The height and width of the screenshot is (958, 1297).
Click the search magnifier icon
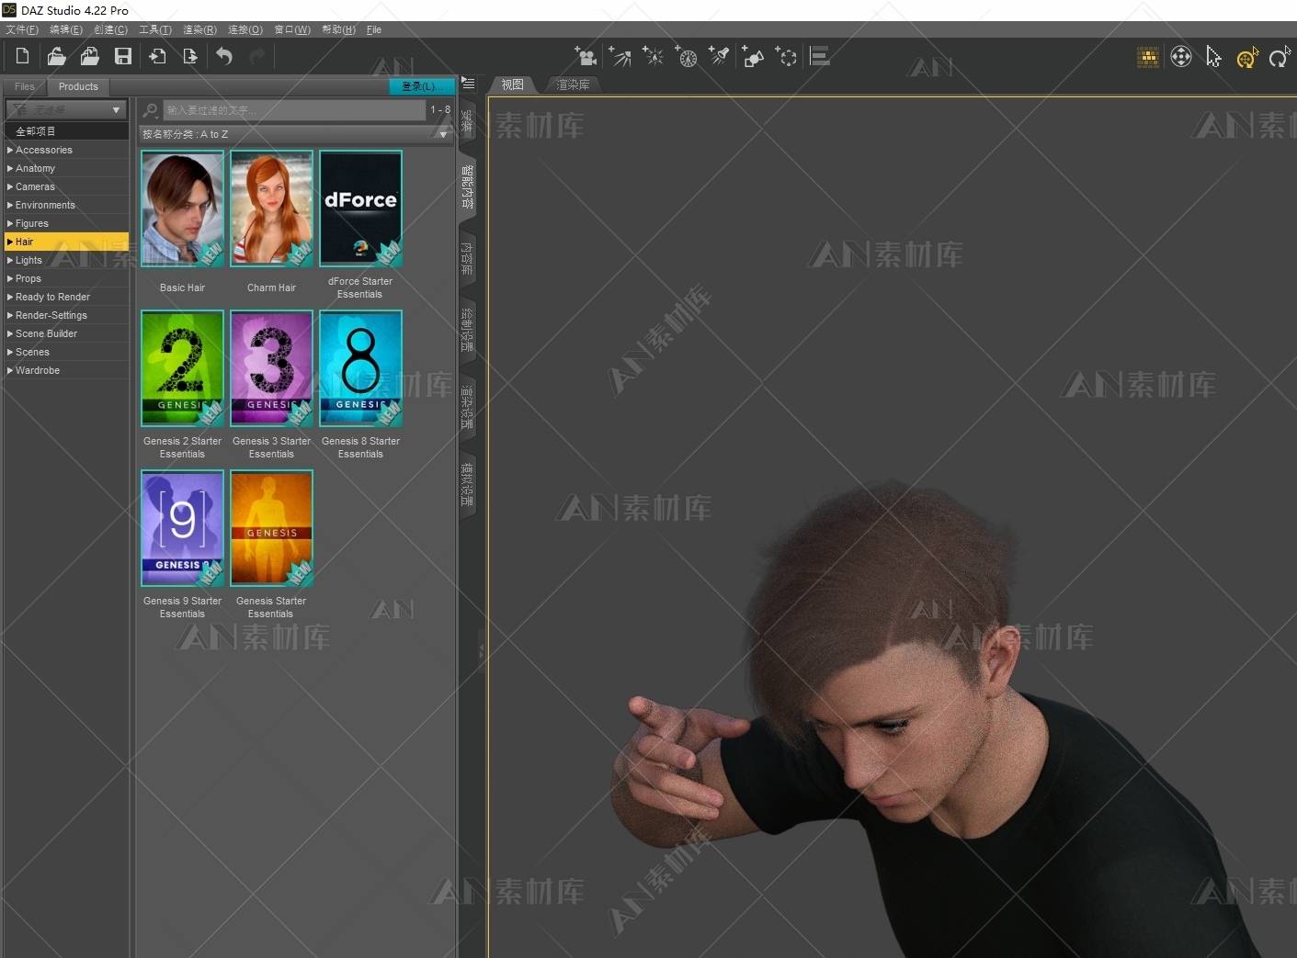[151, 110]
